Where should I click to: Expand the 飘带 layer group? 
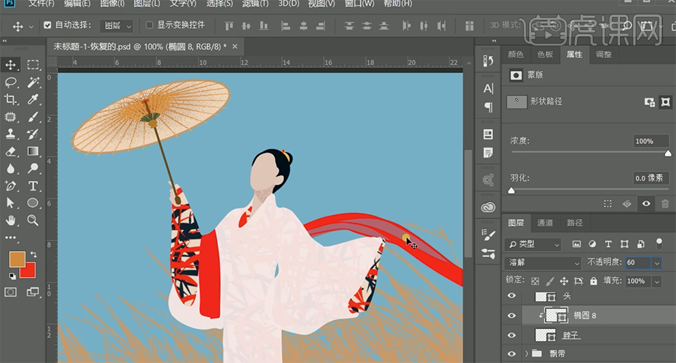point(527,353)
